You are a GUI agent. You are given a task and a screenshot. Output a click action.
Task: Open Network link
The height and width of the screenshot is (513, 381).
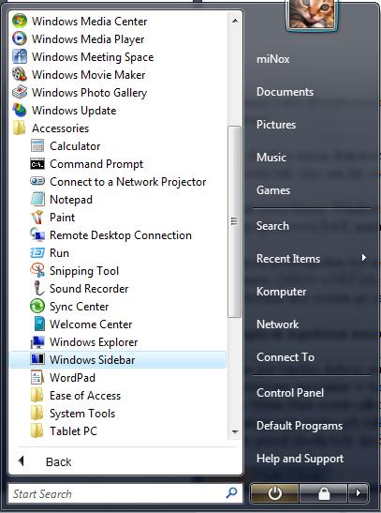pos(277,324)
